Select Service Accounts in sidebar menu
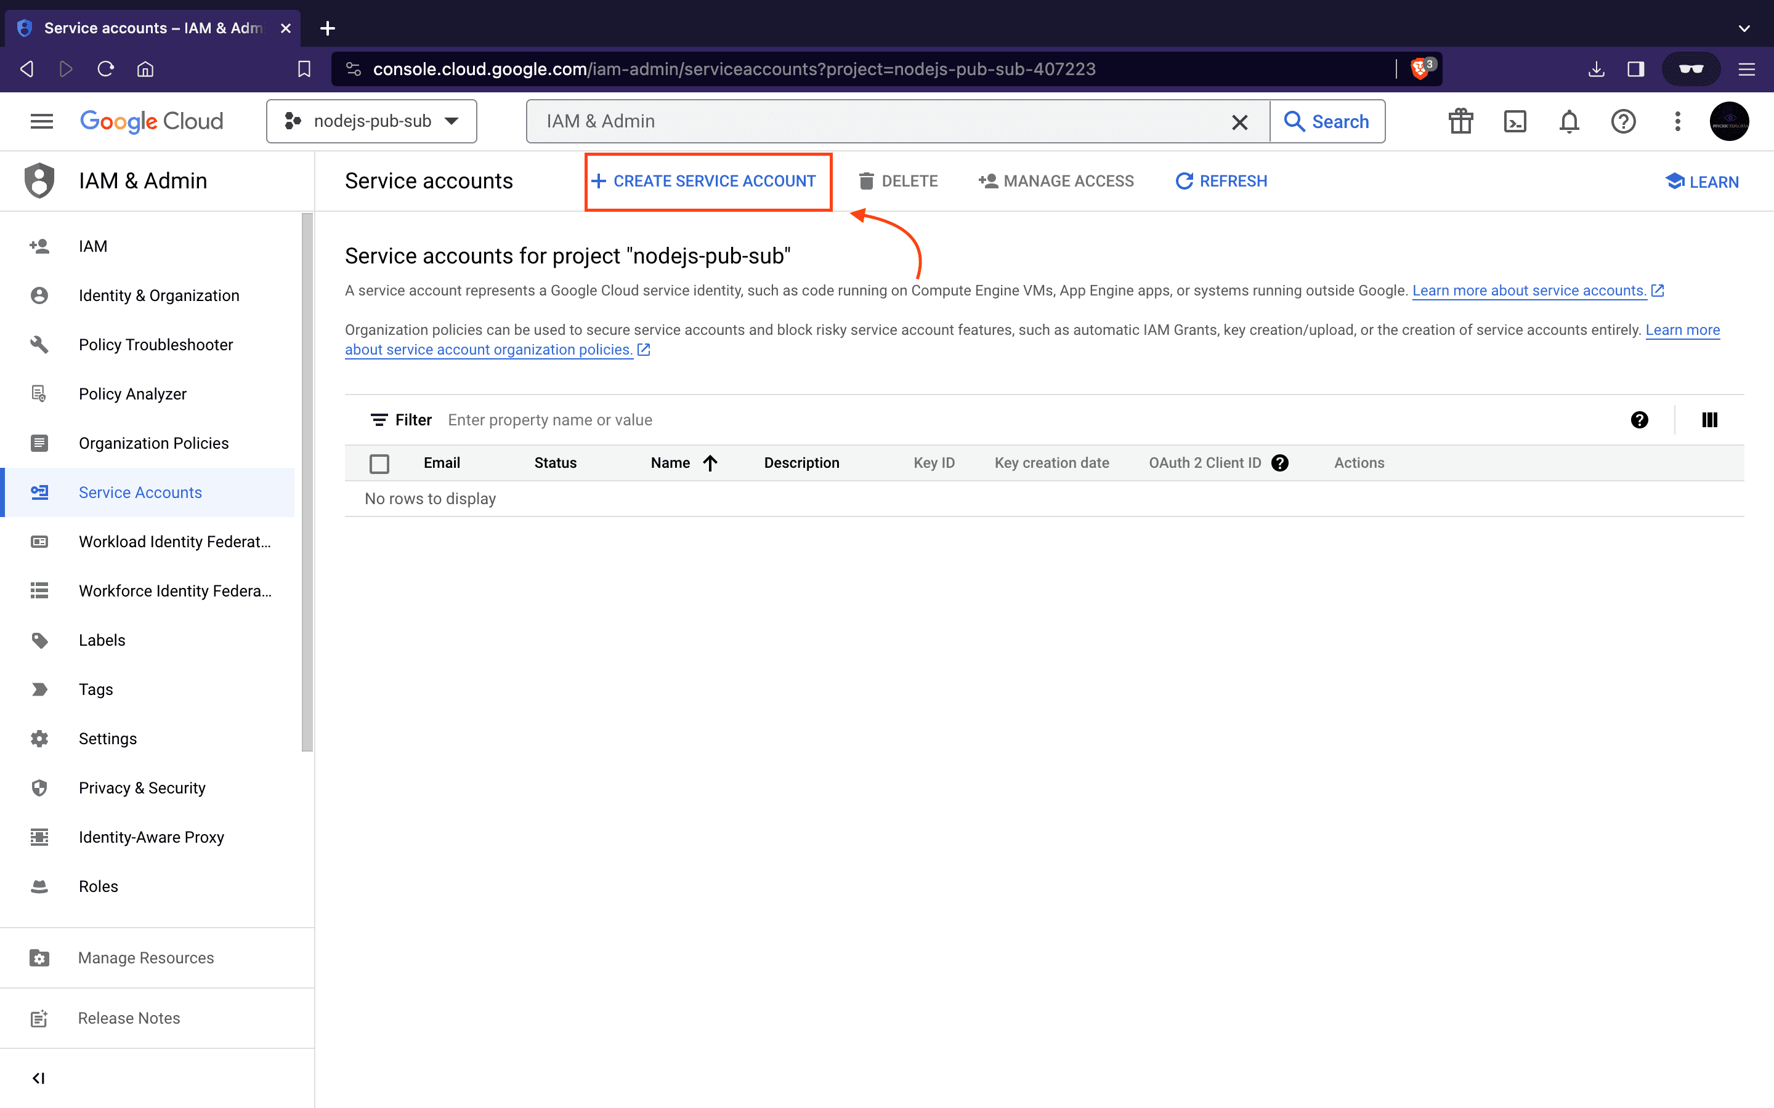The image size is (1774, 1108). click(140, 492)
